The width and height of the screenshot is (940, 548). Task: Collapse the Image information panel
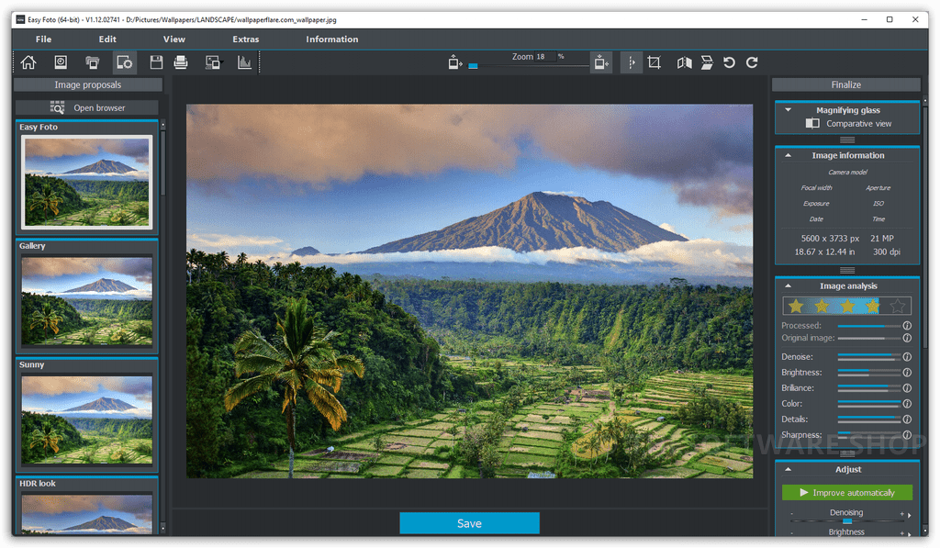coord(789,155)
